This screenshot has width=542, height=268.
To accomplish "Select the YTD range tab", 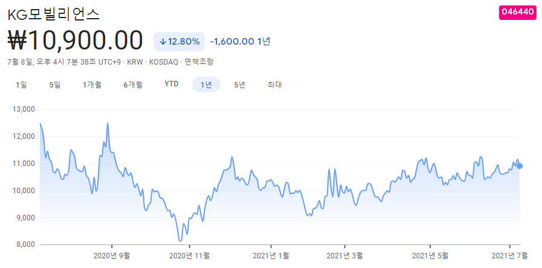I will pyautogui.click(x=172, y=85).
